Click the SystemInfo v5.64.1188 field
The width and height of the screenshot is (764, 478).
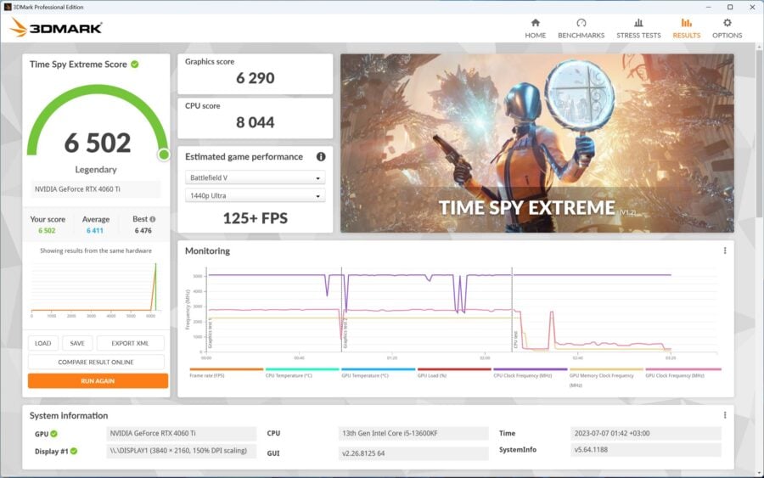click(646, 450)
